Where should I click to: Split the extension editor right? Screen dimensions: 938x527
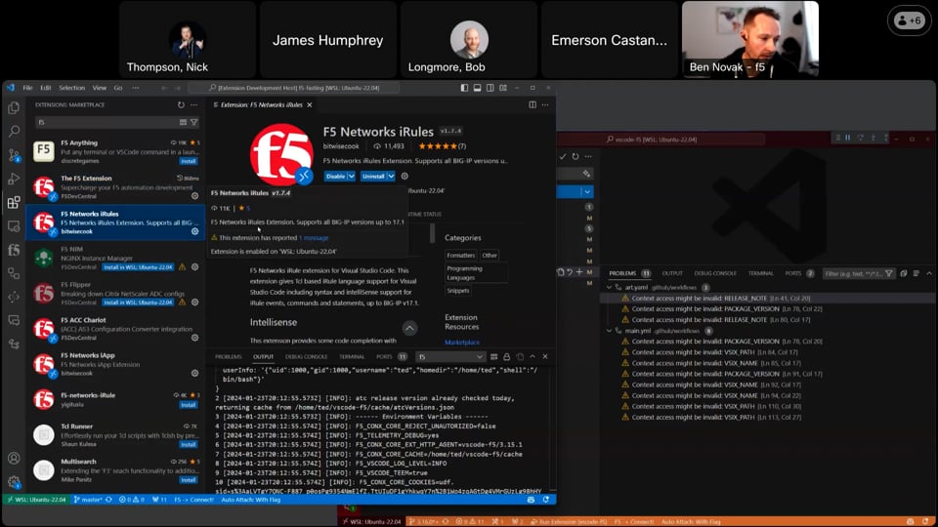[533, 104]
